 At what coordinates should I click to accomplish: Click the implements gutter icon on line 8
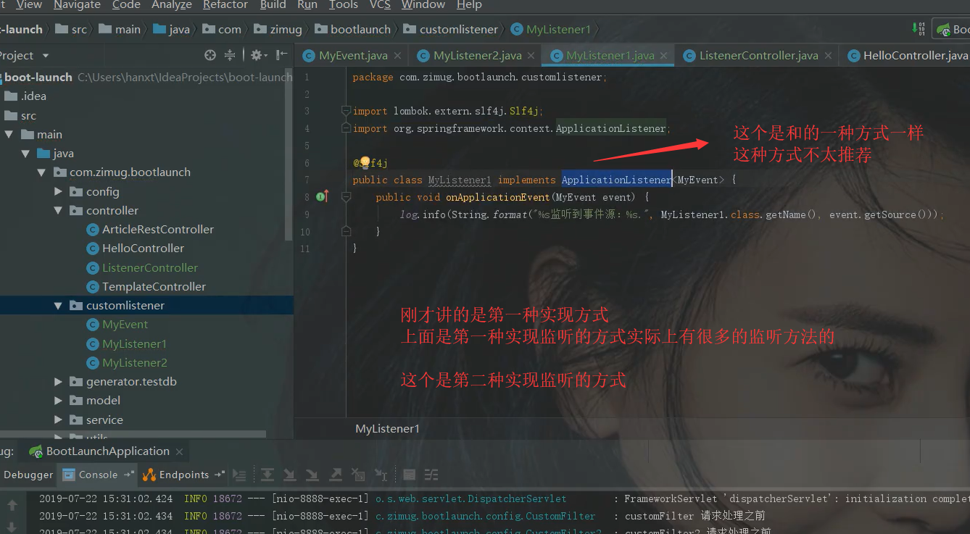coord(323,196)
